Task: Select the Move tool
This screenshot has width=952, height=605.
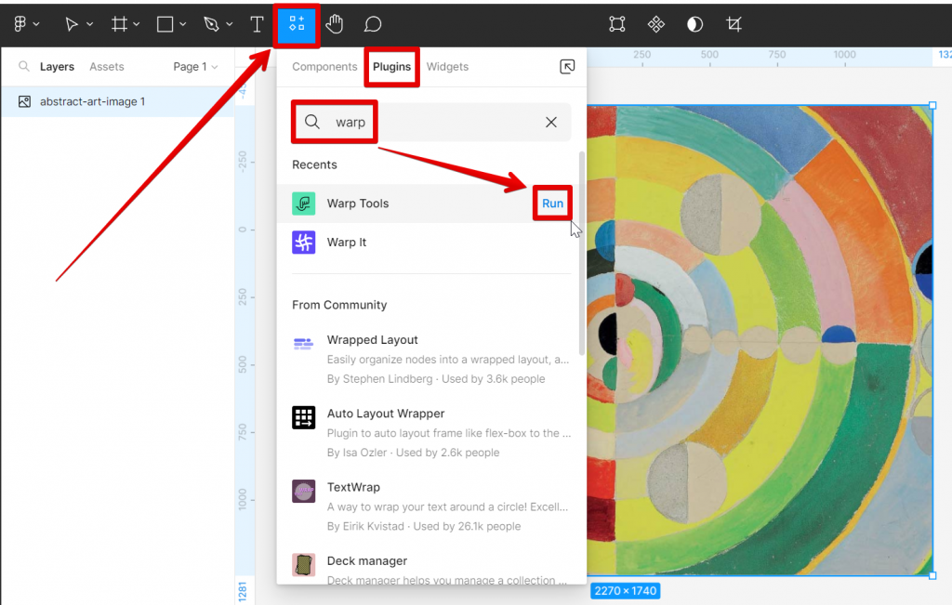Action: [x=72, y=24]
